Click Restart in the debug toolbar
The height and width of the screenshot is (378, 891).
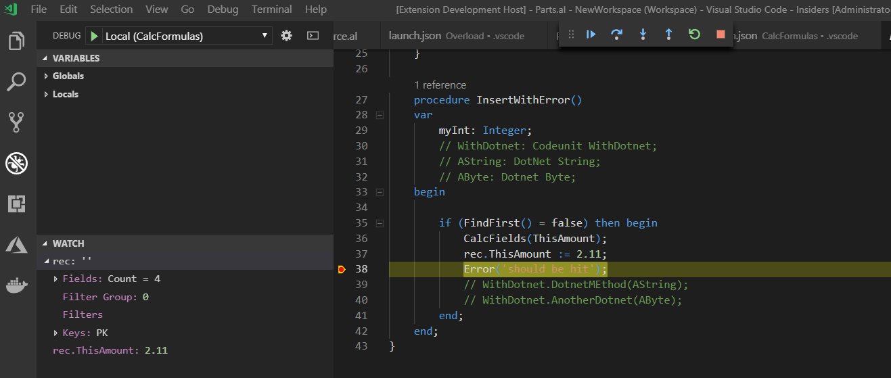click(x=694, y=34)
